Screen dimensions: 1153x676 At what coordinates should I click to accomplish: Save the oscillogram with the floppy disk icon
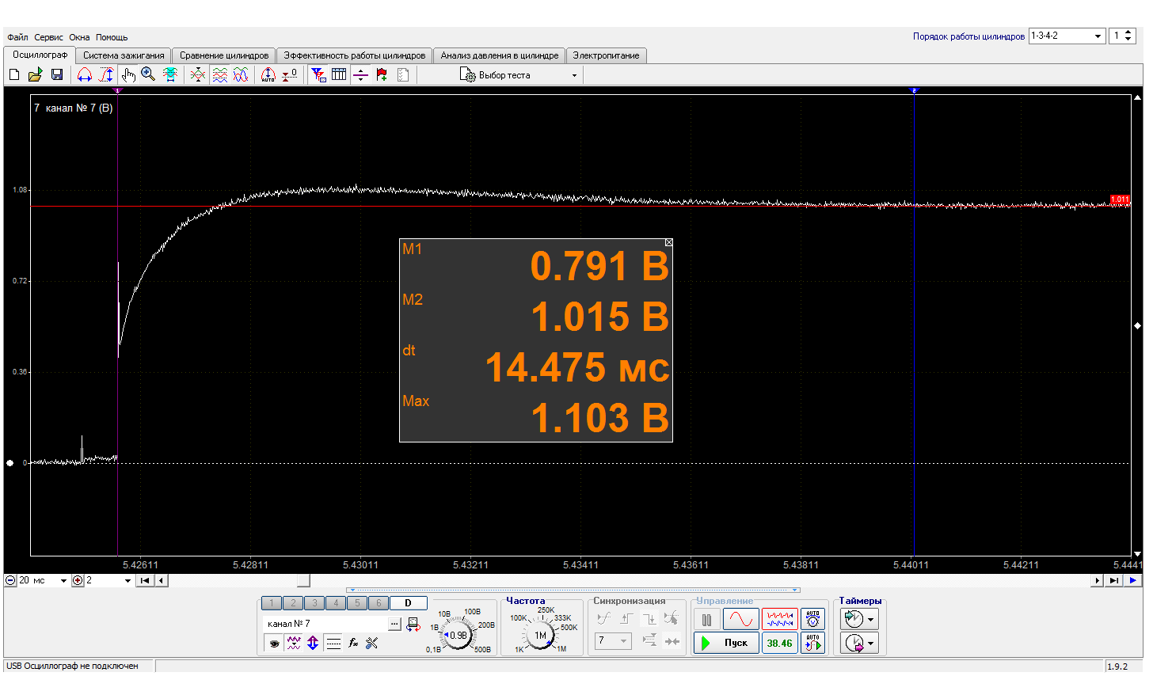[x=57, y=74]
